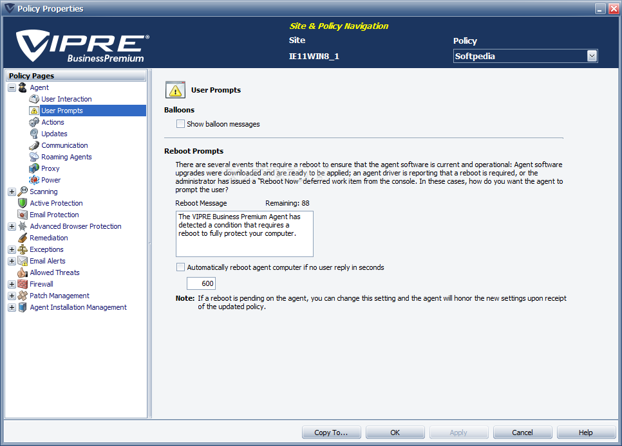Image resolution: width=622 pixels, height=446 pixels.
Task: Select Allowed Threats in the tree
Action: pyautogui.click(x=55, y=272)
